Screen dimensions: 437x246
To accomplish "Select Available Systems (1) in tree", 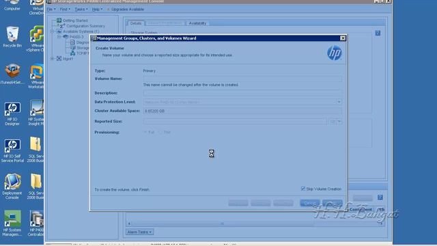I will click(x=81, y=31).
